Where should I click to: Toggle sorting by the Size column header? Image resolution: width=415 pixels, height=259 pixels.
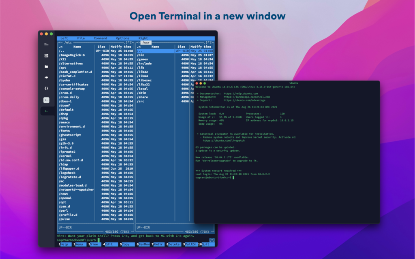101,47
